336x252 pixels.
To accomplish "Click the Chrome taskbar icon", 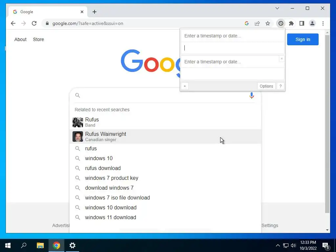I will pos(56,245).
